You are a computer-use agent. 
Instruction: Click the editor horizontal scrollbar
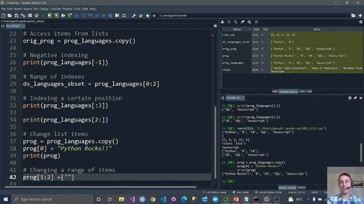click(100, 187)
